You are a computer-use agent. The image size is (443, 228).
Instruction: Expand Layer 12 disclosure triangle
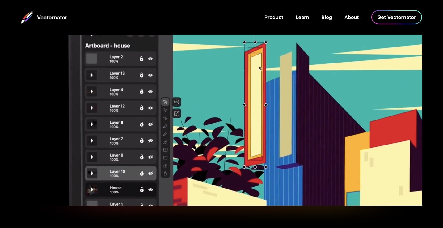[x=92, y=108]
